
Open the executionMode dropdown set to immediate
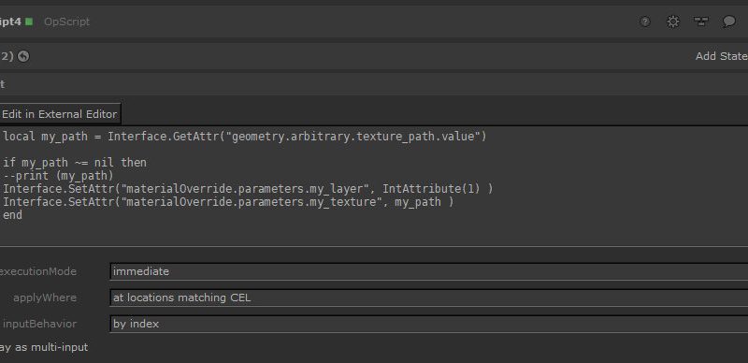pos(429,271)
